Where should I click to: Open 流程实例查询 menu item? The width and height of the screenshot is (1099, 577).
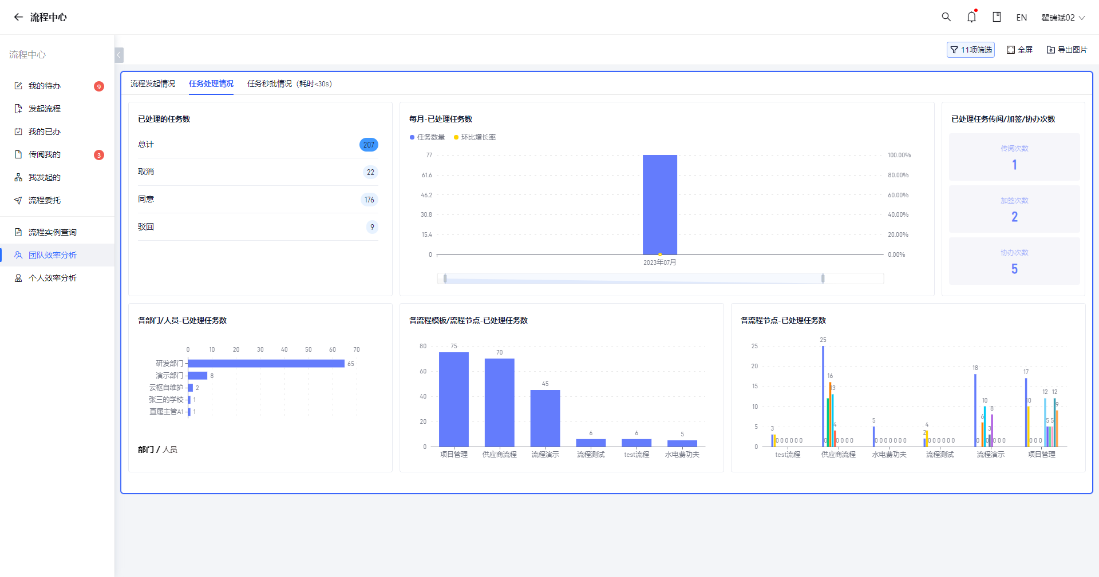[x=57, y=232]
